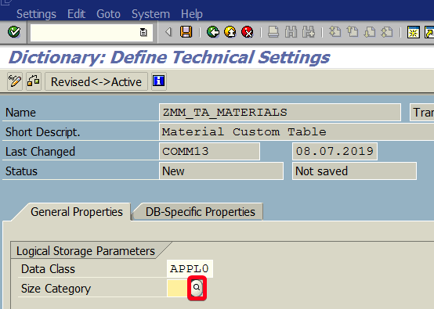Click the Find binoculars icon

pos(291,32)
